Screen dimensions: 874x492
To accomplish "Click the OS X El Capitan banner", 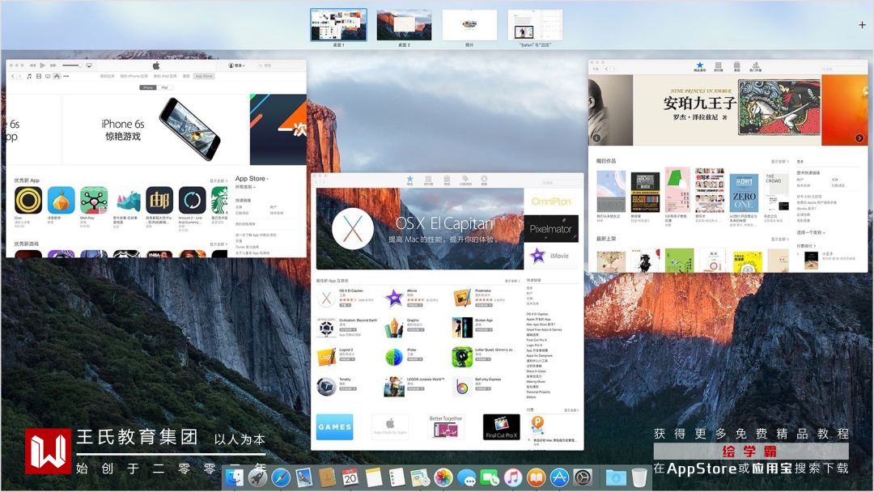I will point(420,229).
